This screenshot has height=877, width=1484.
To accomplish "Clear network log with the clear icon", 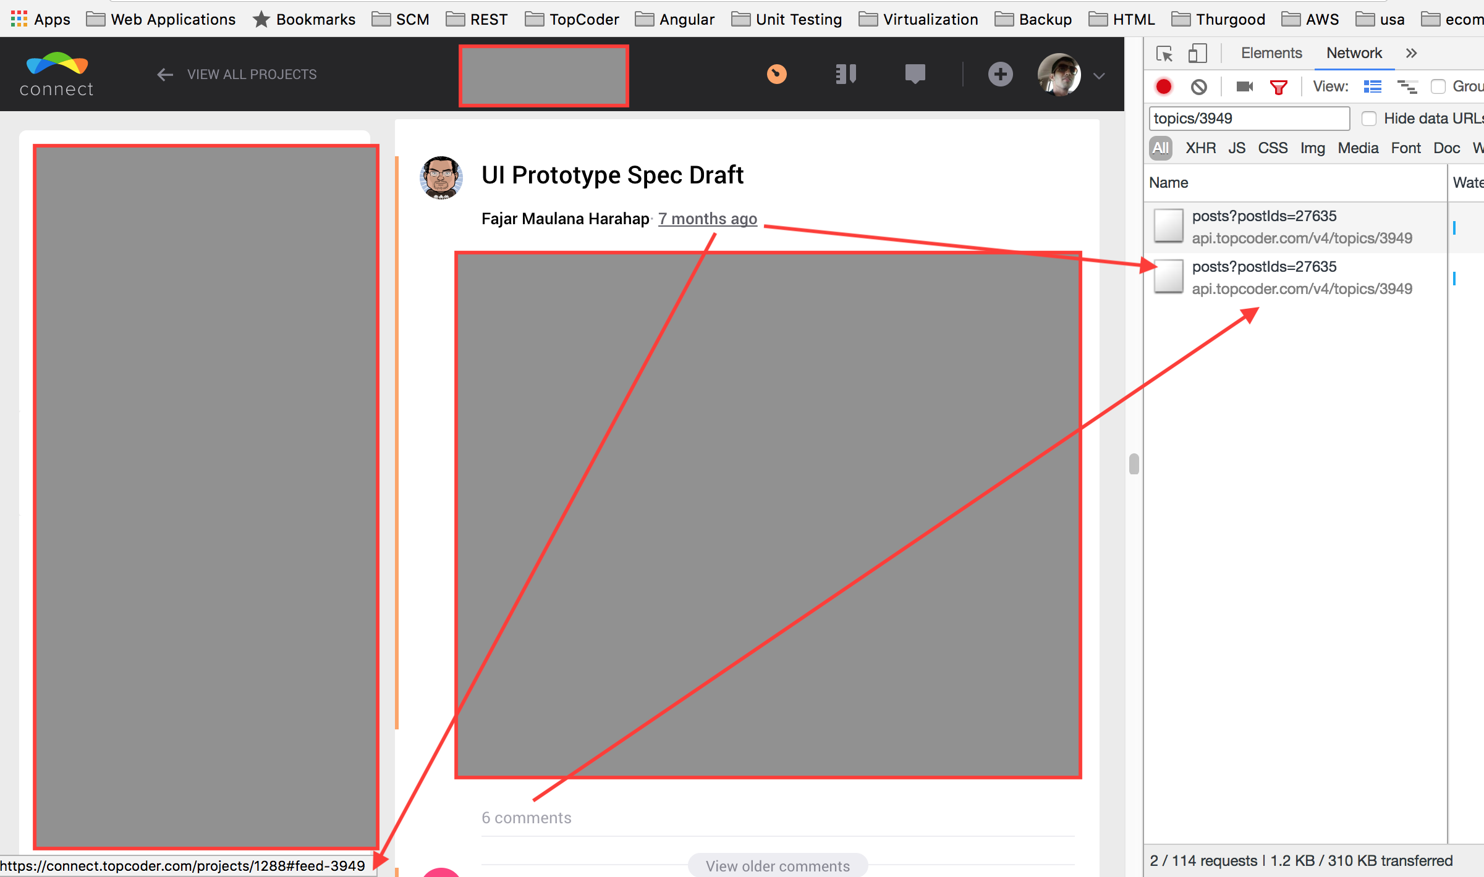I will coord(1198,86).
